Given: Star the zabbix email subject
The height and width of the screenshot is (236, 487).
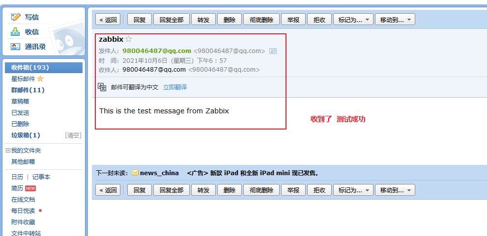Looking at the screenshot, I should (x=129, y=39).
